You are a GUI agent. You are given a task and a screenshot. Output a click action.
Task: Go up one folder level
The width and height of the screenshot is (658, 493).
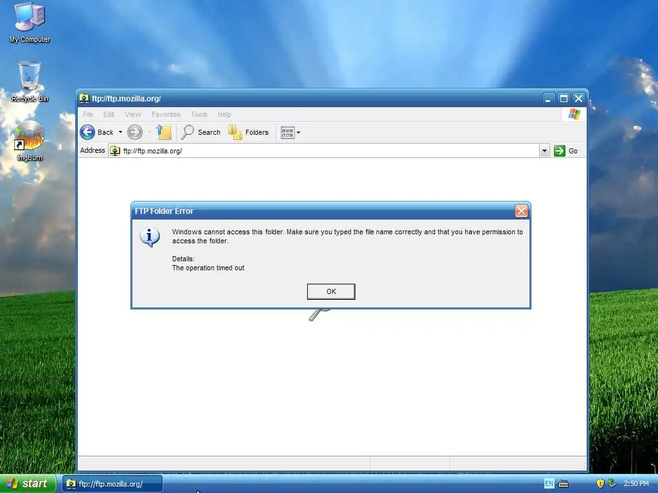164,132
